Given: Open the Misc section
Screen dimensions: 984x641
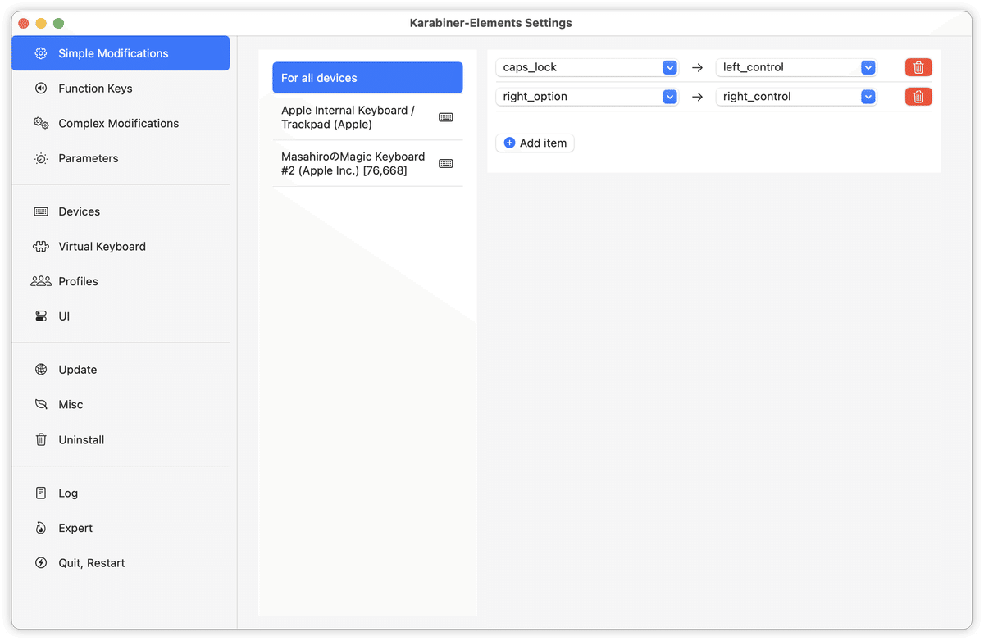Looking at the screenshot, I should point(121,405).
